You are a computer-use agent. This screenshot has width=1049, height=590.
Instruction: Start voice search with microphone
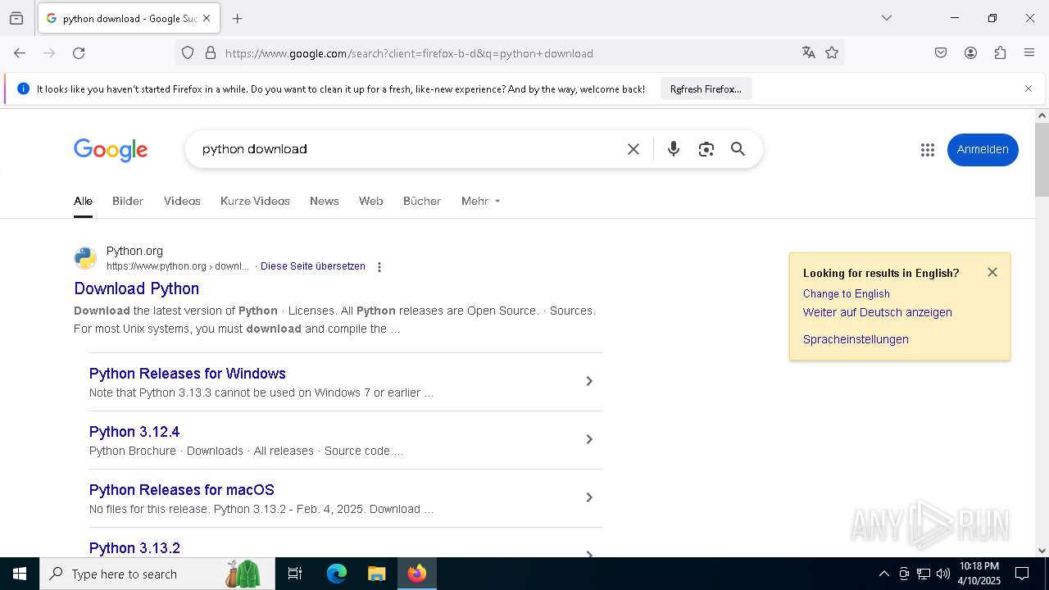pyautogui.click(x=673, y=149)
